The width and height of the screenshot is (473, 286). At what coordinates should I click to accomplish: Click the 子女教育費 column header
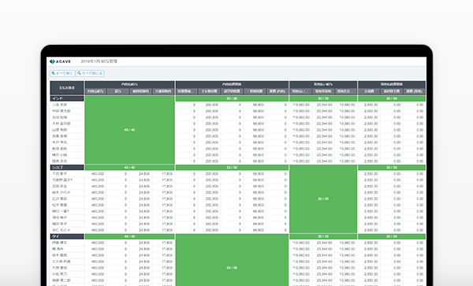coord(210,91)
